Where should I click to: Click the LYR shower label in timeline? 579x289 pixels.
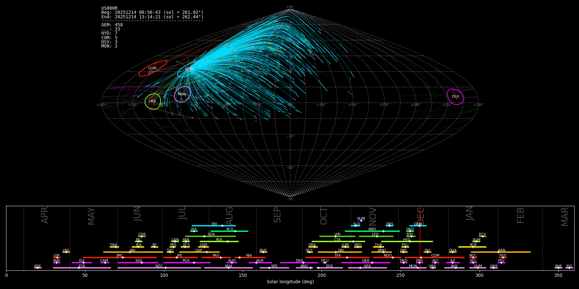tap(57, 255)
